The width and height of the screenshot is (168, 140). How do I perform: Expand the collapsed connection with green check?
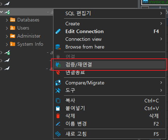[1, 52]
